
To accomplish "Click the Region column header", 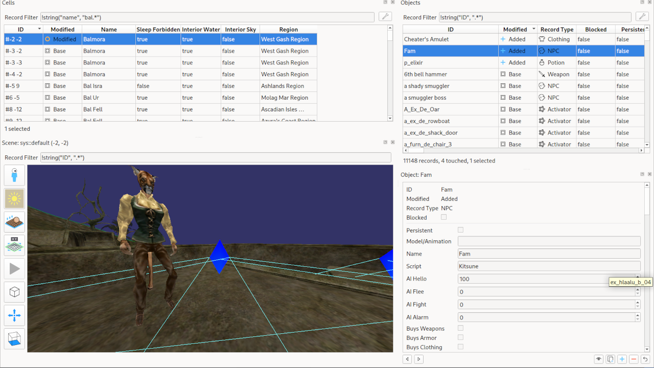I will click(x=288, y=29).
